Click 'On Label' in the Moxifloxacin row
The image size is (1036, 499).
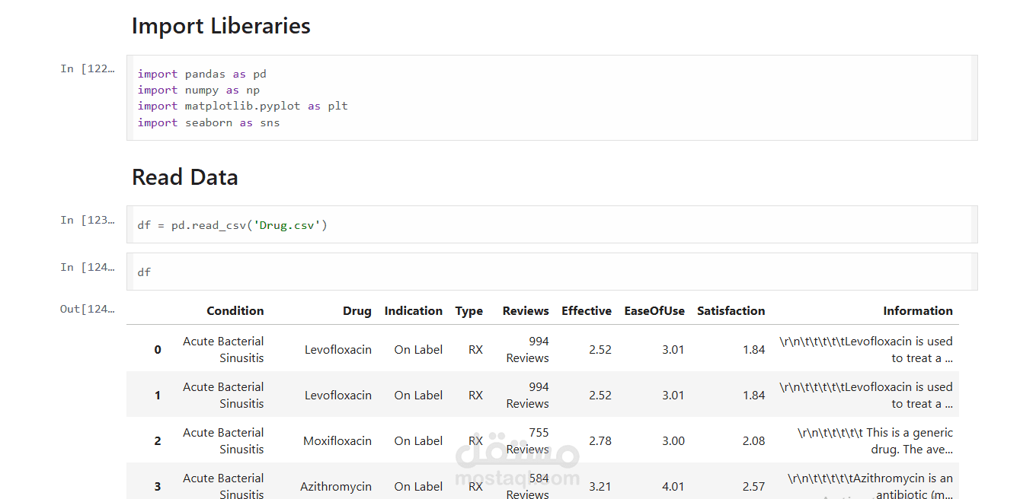(x=418, y=441)
